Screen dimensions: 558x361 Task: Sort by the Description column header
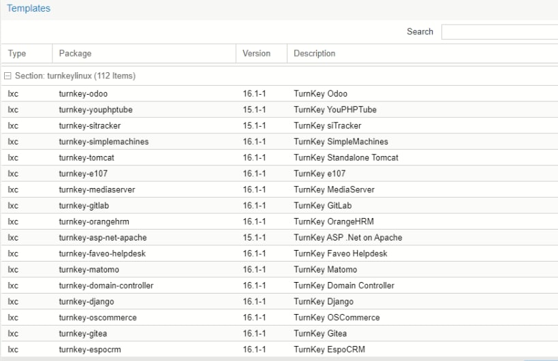[314, 54]
